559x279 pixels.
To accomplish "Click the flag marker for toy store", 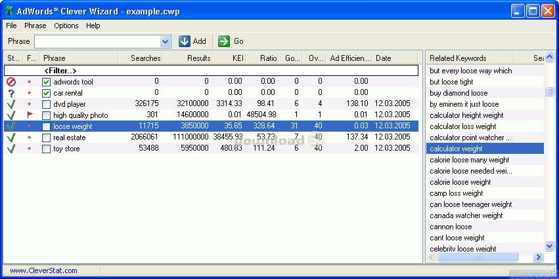I will (30, 149).
